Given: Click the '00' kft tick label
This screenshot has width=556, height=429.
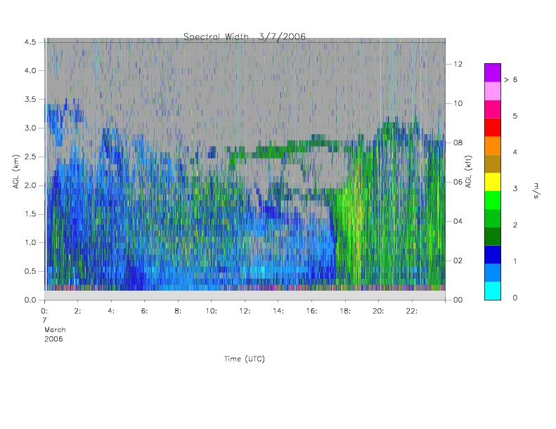Looking at the screenshot, I should (458, 300).
